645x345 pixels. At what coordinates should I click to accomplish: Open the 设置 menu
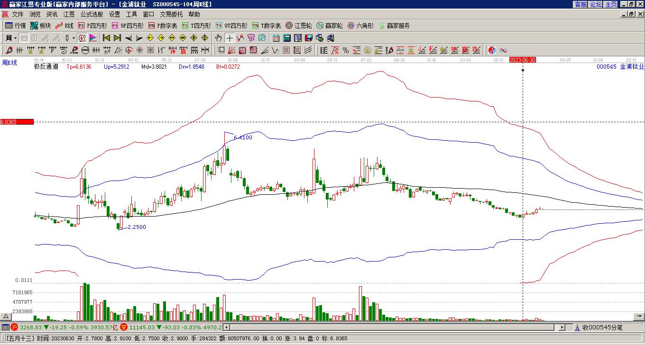click(114, 15)
